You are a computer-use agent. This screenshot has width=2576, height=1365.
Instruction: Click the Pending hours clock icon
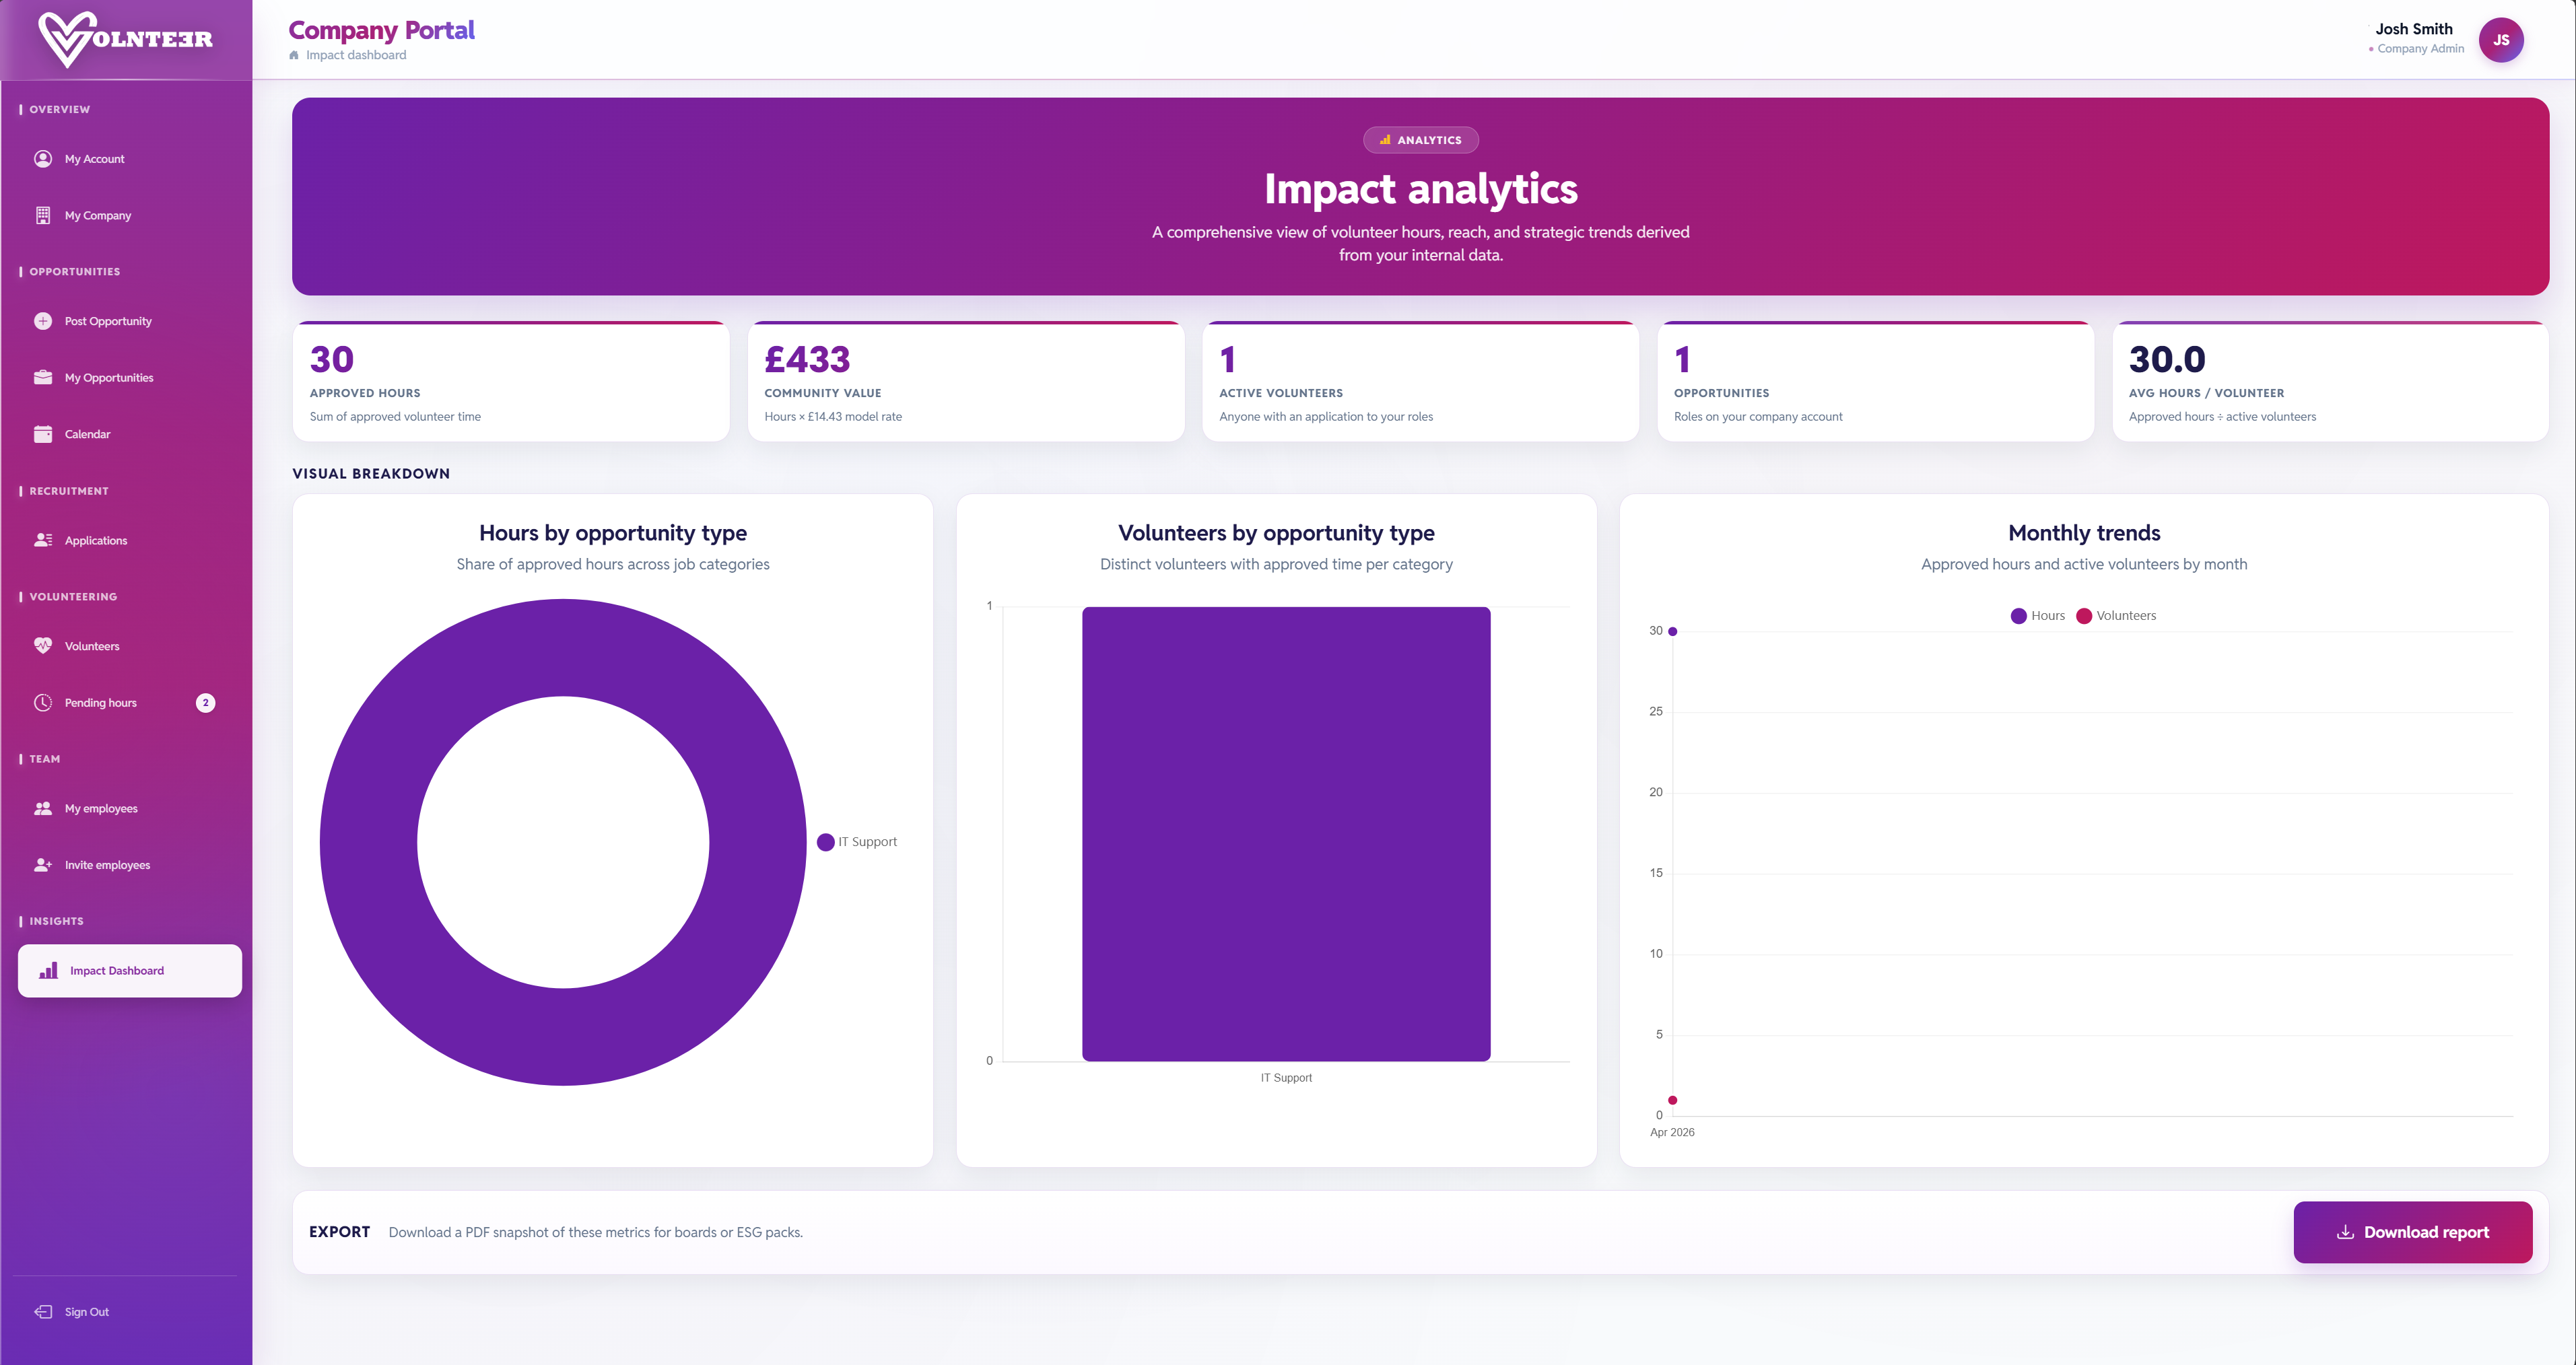click(x=43, y=702)
